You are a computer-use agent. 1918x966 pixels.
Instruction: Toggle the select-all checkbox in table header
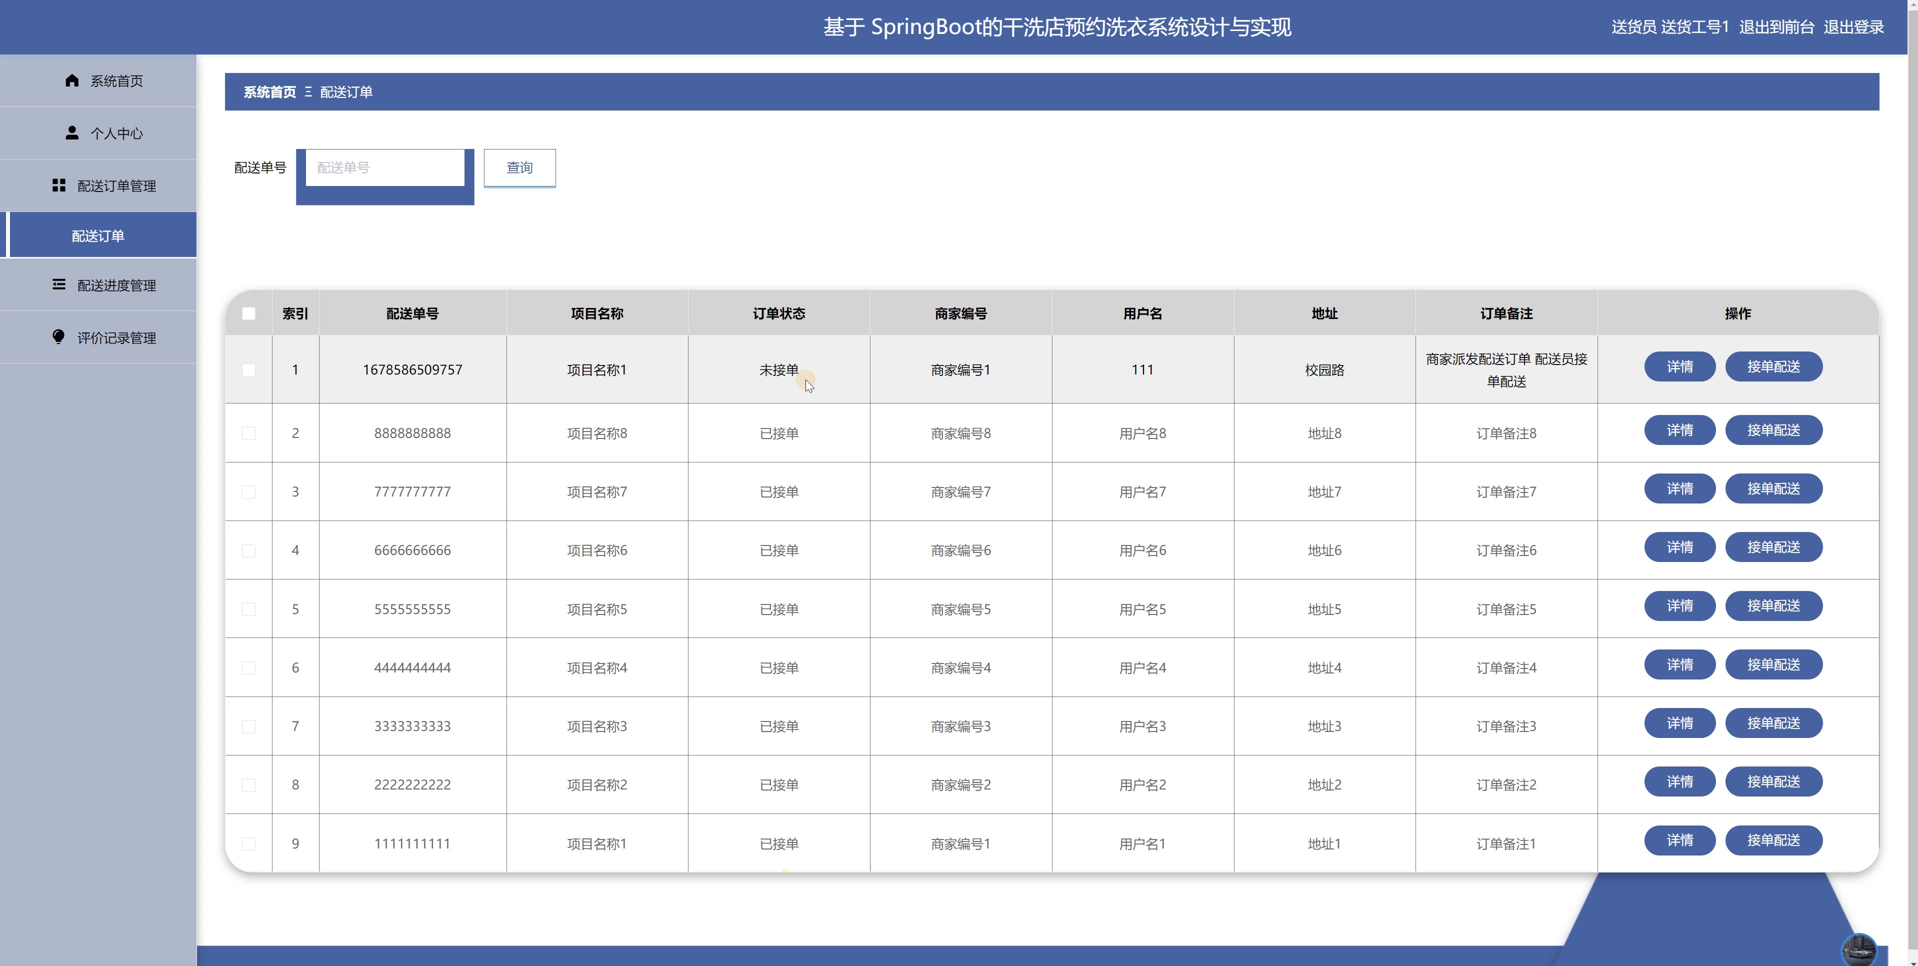pyautogui.click(x=248, y=313)
